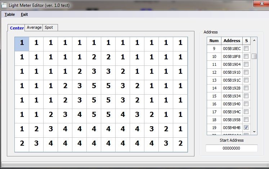The image size is (269, 169).
Task: Enable the checkbox for address 005B18EC
Action: (246, 49)
